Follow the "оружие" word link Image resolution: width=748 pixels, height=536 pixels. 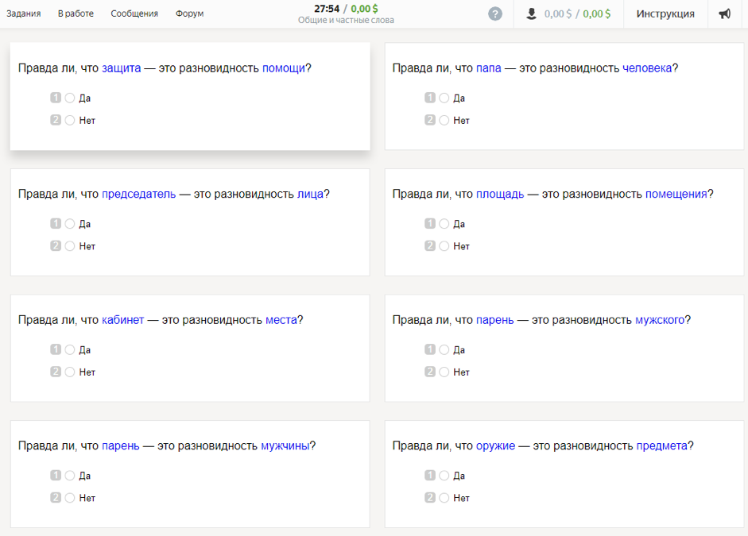pyautogui.click(x=495, y=445)
